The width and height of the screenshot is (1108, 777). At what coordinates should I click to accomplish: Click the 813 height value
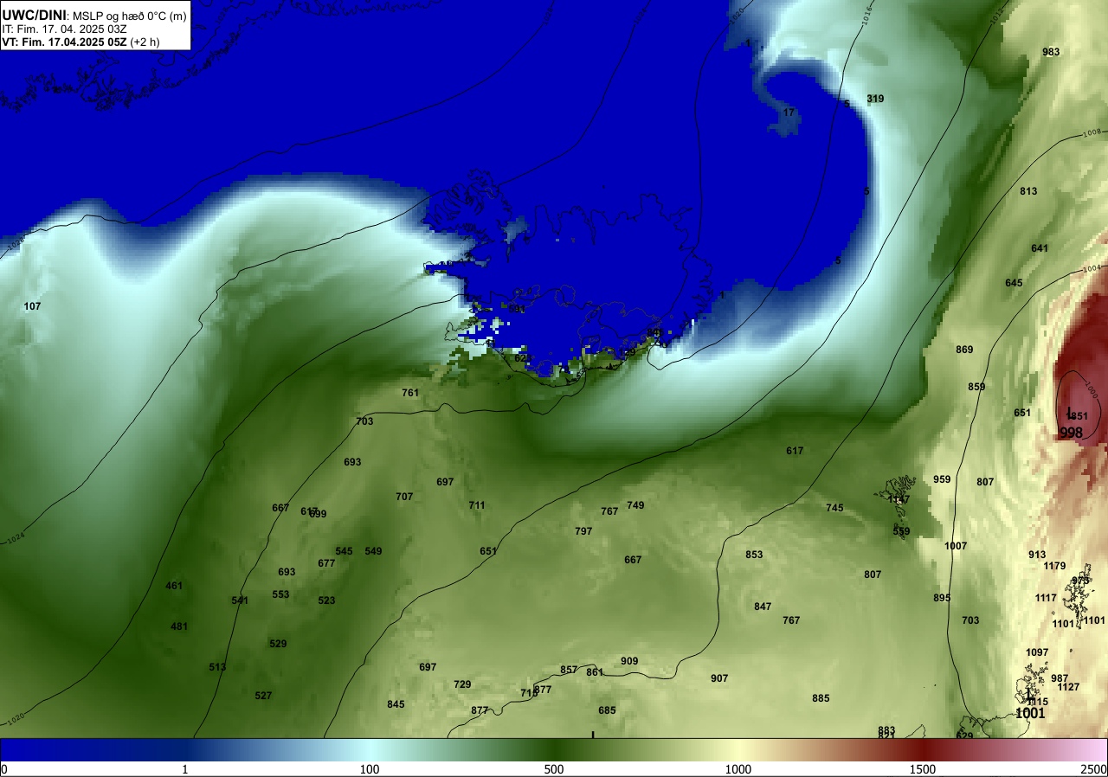pos(1028,191)
